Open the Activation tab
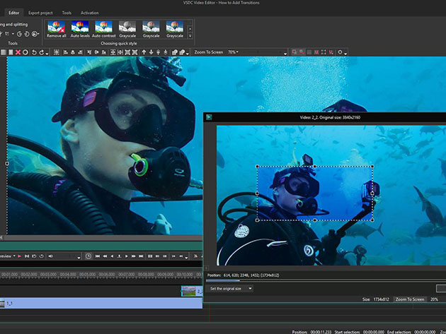This screenshot has height=334, width=446. [x=90, y=13]
